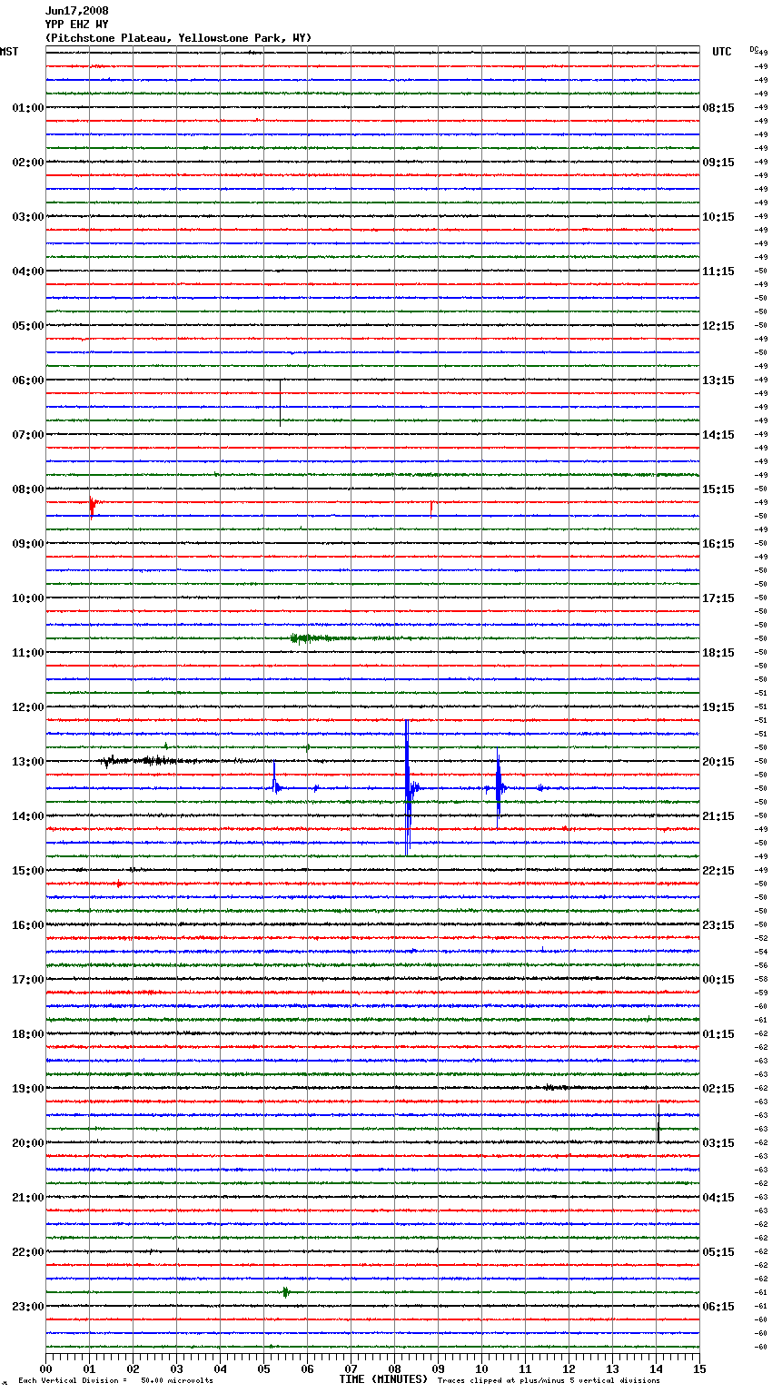Click the TIME (MINUTES) axis title
Image resolution: width=772 pixels, height=1393 pixels.
click(x=383, y=1379)
